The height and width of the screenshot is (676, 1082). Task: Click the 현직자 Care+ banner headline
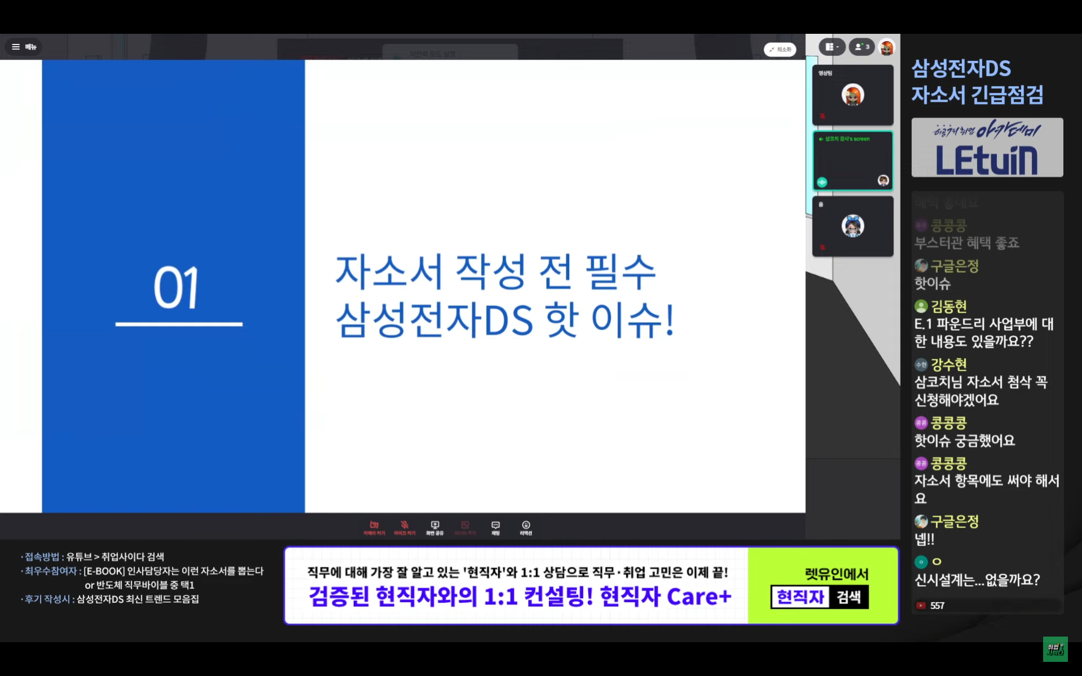pyautogui.click(x=520, y=597)
